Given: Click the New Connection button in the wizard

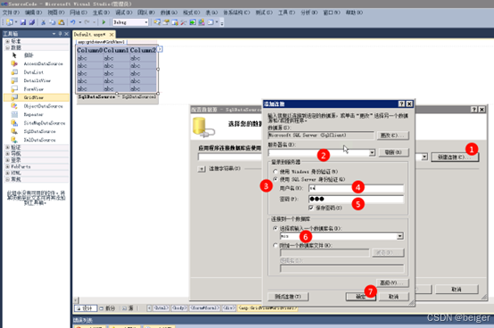Looking at the screenshot, I should [x=455, y=157].
